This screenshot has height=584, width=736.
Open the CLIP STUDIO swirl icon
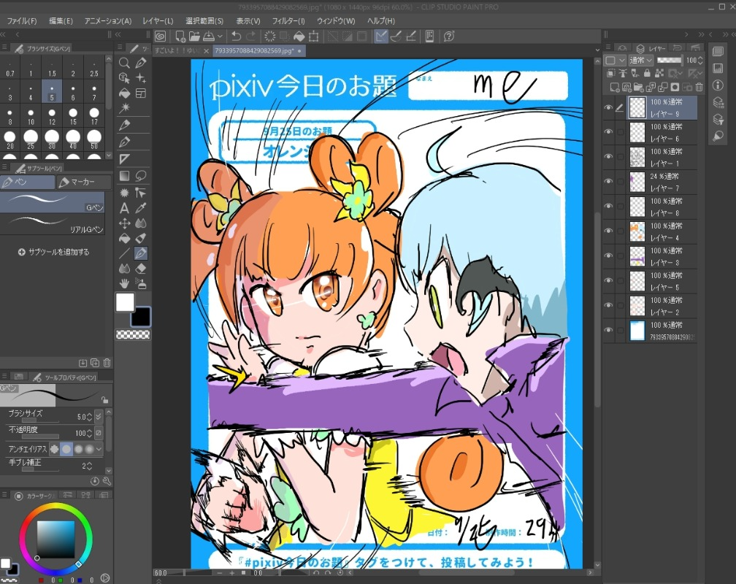pos(160,36)
